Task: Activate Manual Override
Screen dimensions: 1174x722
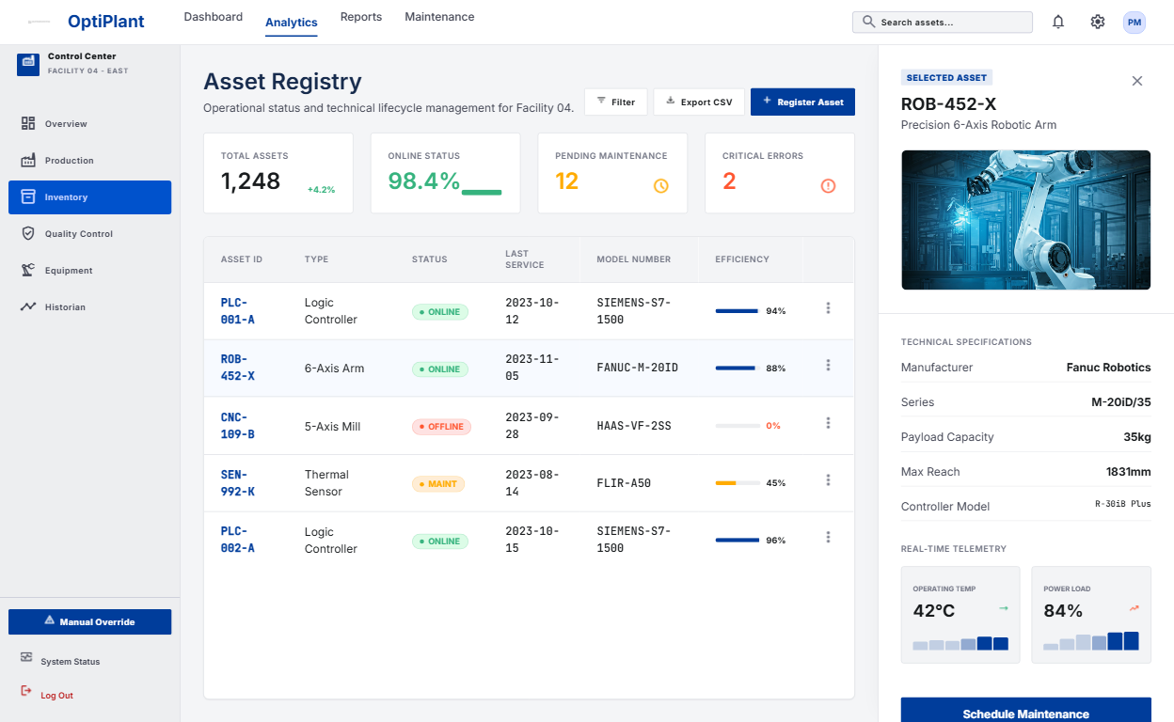Action: tap(89, 621)
